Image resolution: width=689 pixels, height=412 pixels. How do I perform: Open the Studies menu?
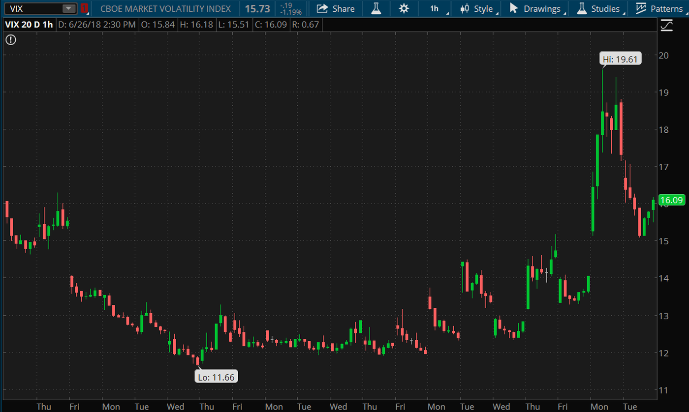pos(598,8)
